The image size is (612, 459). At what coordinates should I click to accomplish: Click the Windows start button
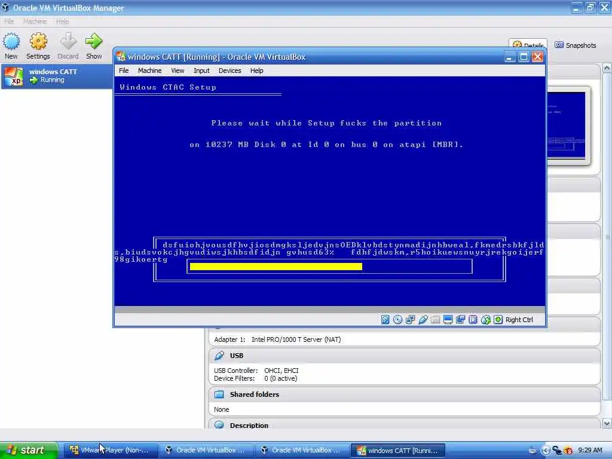(x=29, y=451)
